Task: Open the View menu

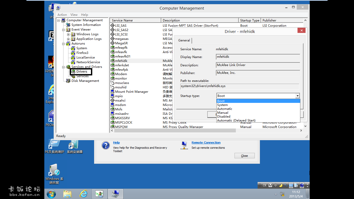Action: [x=74, y=15]
